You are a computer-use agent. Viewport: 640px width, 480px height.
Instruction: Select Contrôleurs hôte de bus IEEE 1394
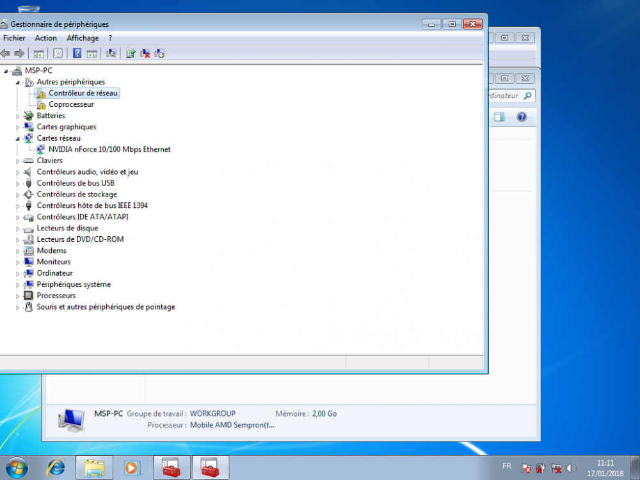[x=92, y=205]
